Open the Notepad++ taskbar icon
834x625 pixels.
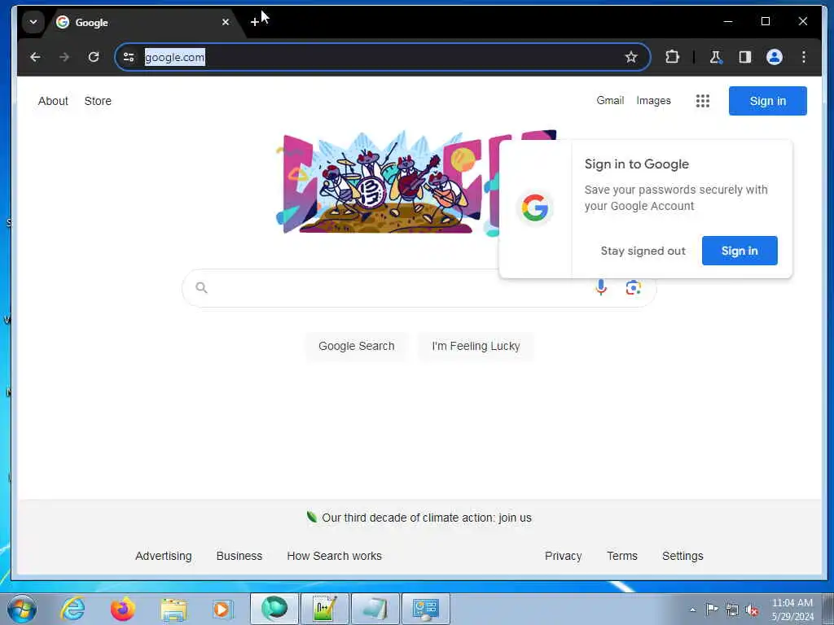click(x=324, y=609)
